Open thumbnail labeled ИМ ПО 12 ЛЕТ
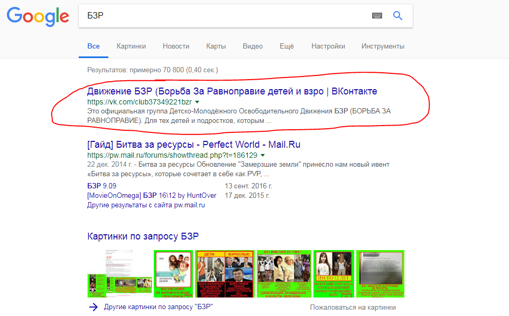This screenshot has height=316, width=509. (334, 274)
